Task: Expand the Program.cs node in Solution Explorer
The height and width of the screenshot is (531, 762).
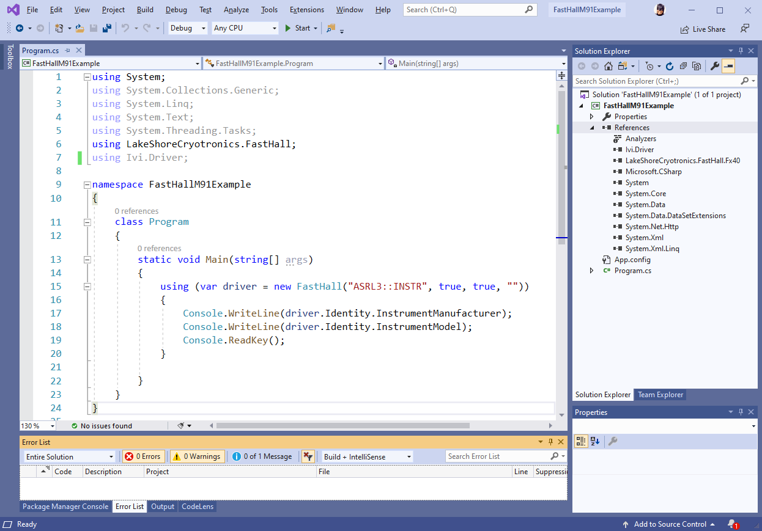Action: click(591, 270)
